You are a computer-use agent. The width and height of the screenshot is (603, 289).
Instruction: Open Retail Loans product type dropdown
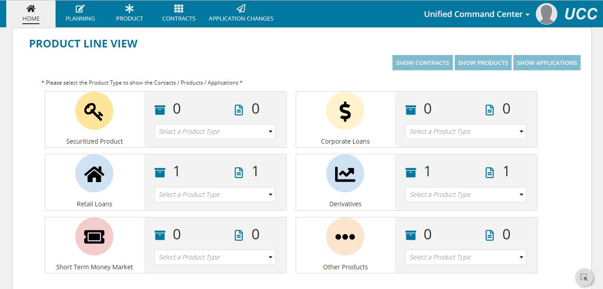coord(215,195)
